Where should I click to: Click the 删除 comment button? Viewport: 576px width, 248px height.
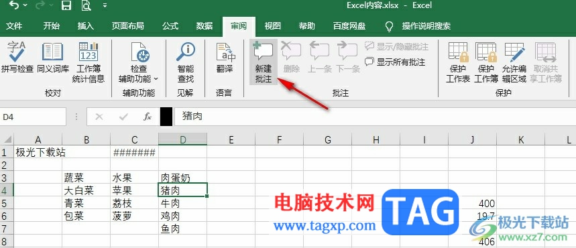292,58
